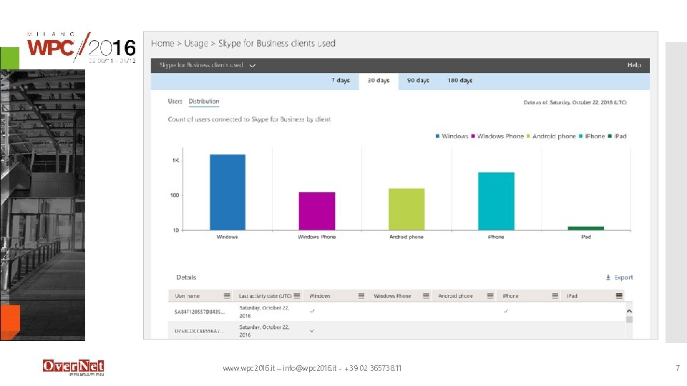Open User name column menu icon
The width and height of the screenshot is (687, 386).
227,296
